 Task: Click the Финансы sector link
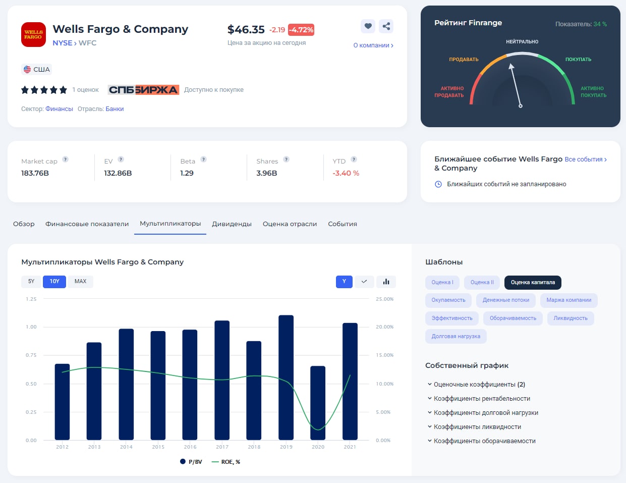(x=59, y=109)
